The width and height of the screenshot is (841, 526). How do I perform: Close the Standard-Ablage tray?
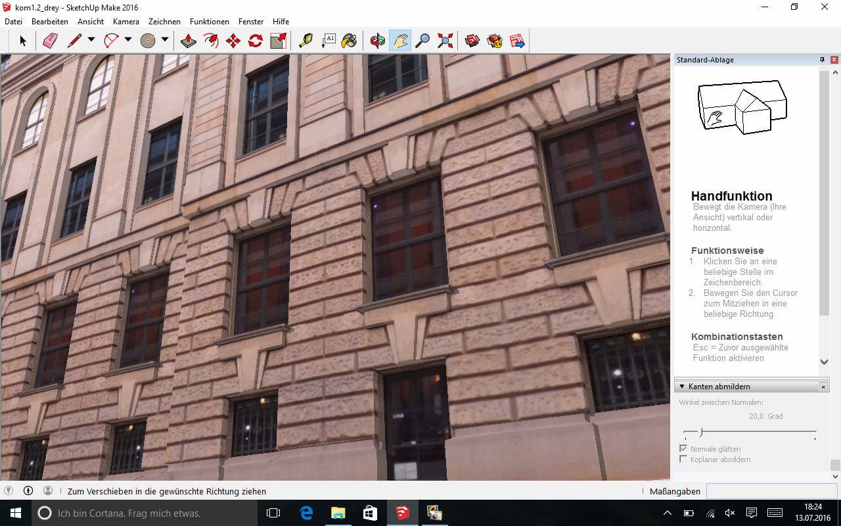834,60
